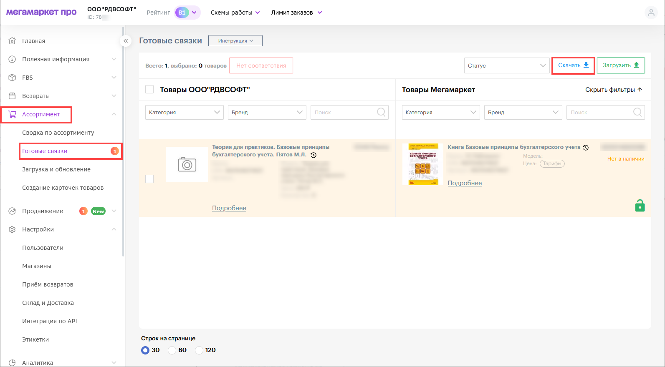Open seller goods Категория dropdown
Screen dimensions: 665x367
click(184, 112)
